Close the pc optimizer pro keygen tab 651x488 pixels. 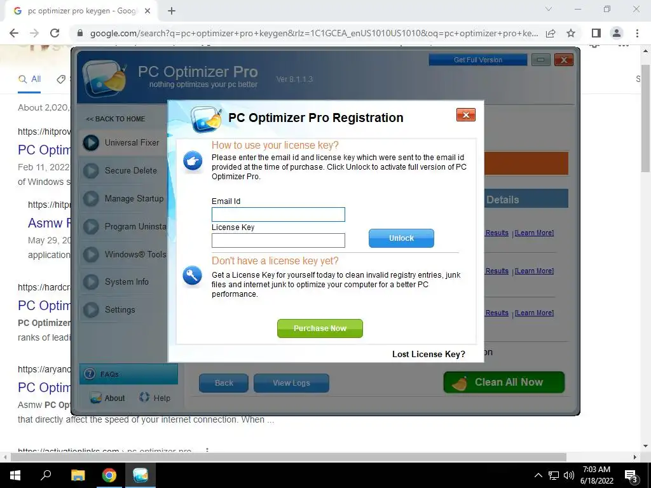click(147, 11)
